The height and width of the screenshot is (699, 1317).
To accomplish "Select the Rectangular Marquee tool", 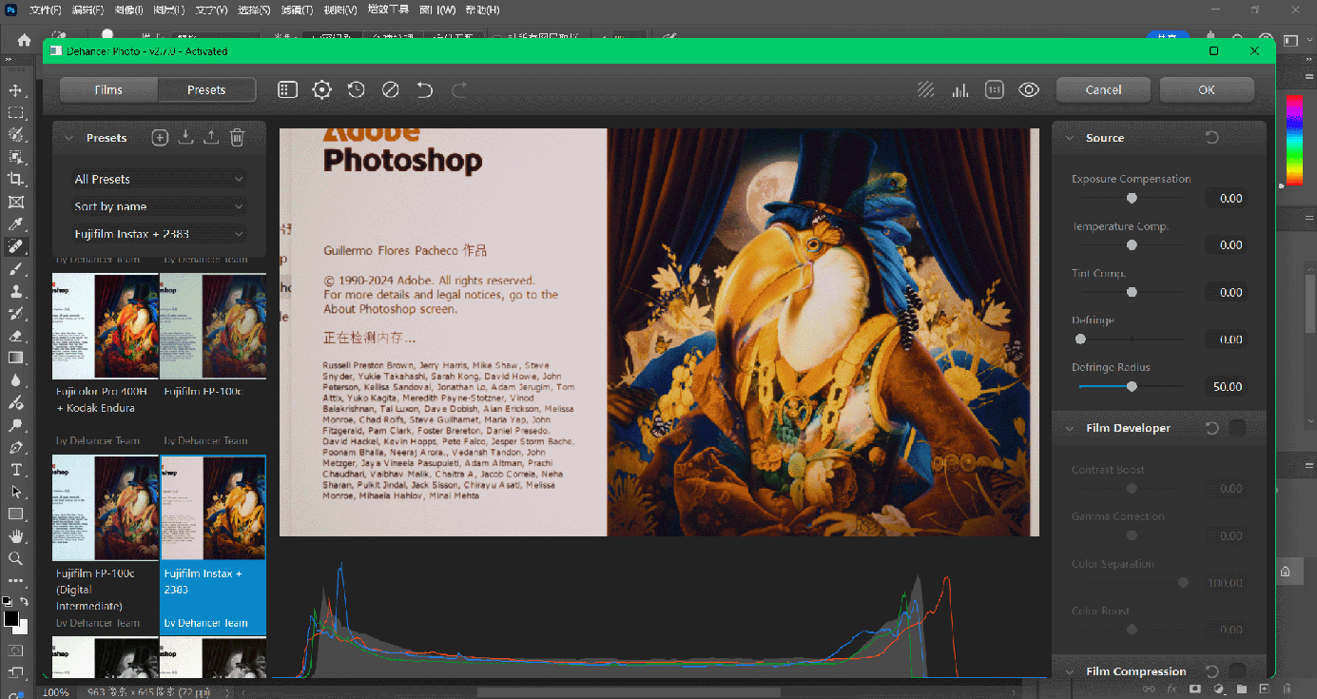I will coord(15,112).
